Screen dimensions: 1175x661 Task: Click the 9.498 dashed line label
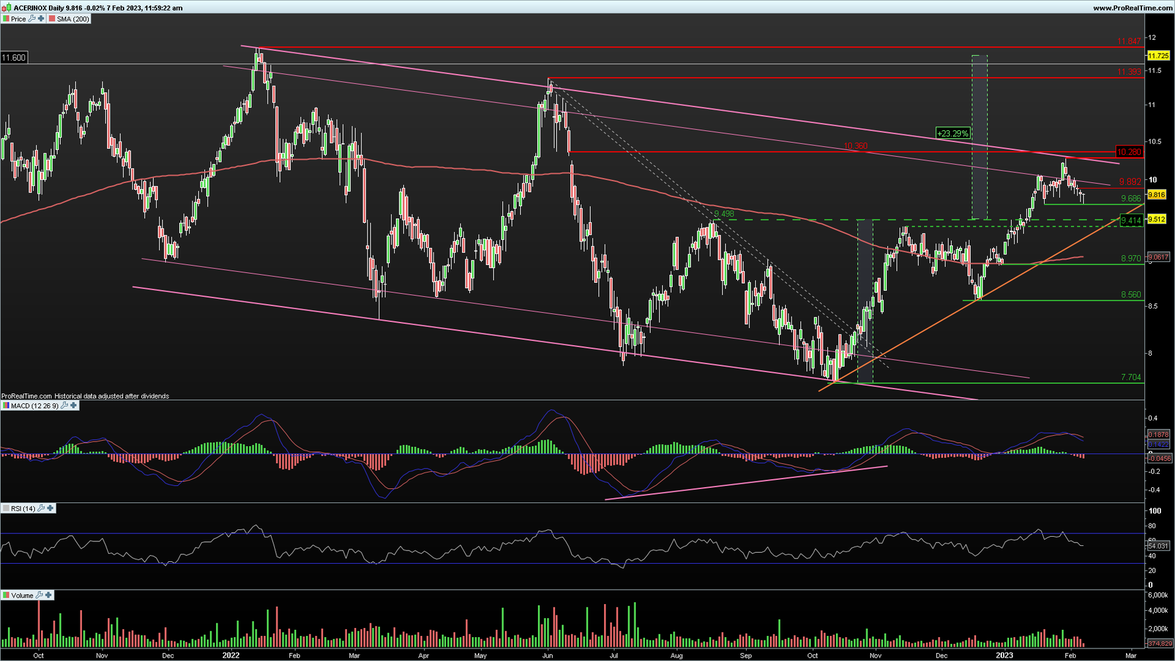coord(724,214)
